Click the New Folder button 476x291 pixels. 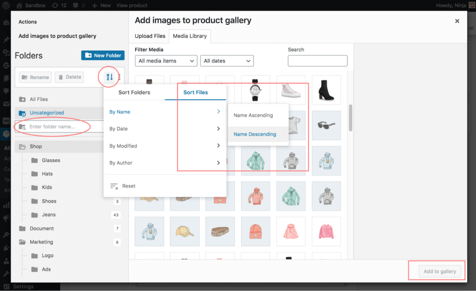click(103, 55)
